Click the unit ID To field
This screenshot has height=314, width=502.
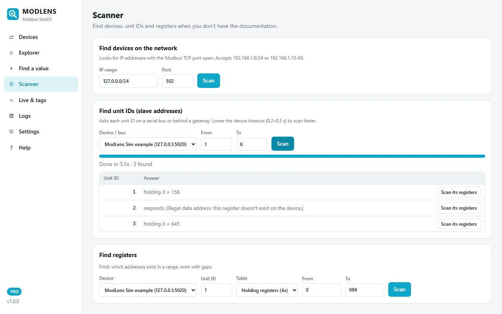252,144
